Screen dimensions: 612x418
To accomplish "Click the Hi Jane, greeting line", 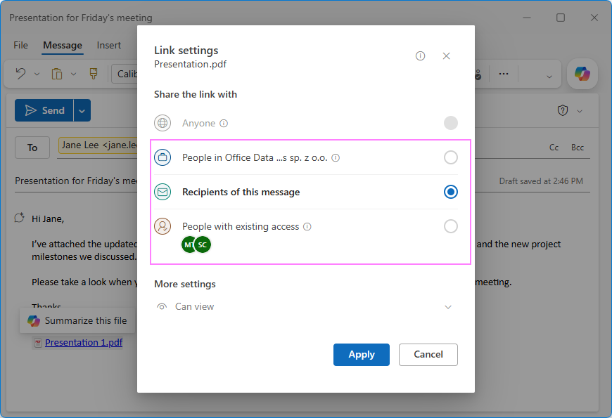I will click(48, 218).
